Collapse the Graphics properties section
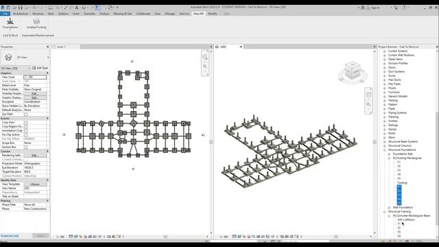439x247 pixels. coord(47,73)
